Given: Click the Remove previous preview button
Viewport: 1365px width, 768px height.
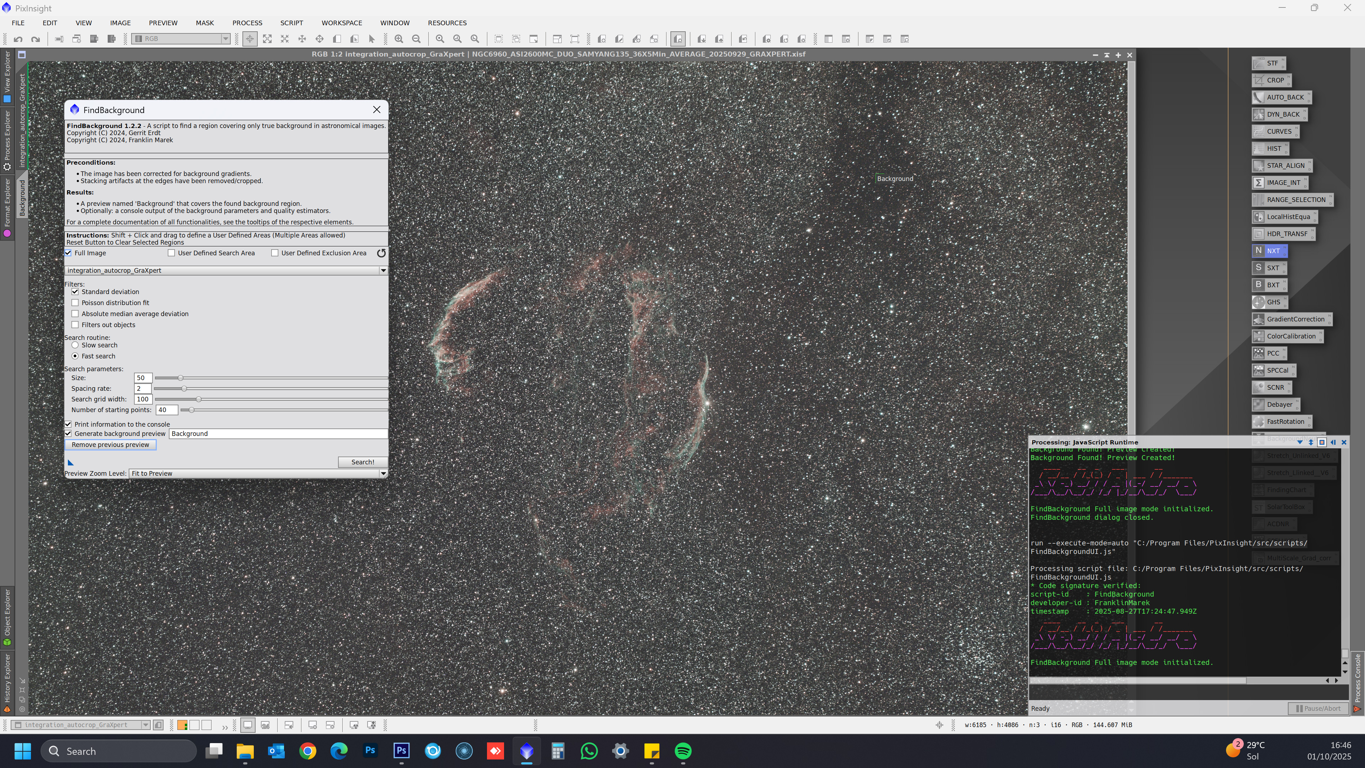Looking at the screenshot, I should coord(110,445).
